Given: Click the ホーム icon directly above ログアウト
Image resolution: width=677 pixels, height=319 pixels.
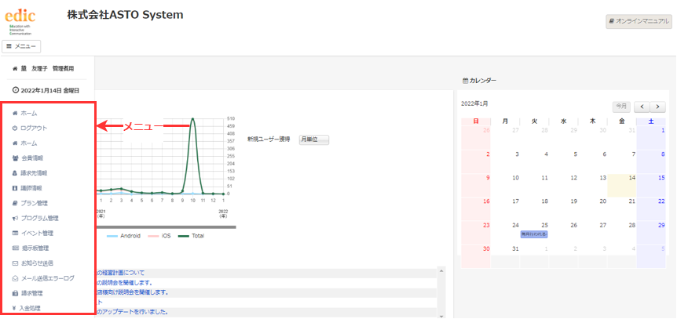Looking at the screenshot, I should (x=15, y=113).
